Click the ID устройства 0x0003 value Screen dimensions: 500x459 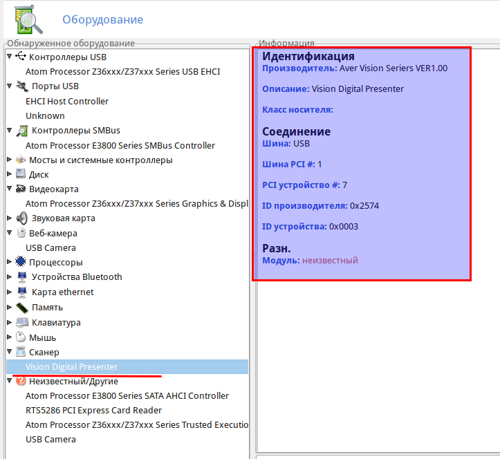coord(344,227)
